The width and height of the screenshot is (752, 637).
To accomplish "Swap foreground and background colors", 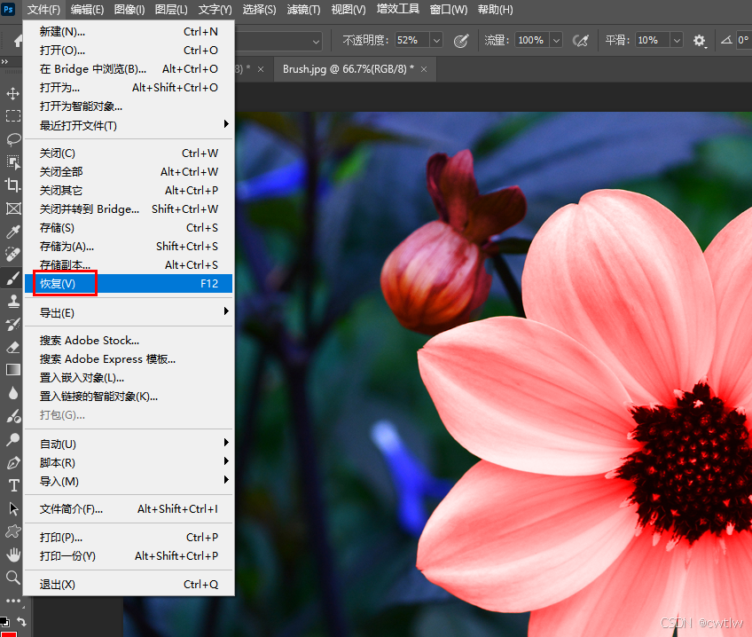I will coord(21,621).
